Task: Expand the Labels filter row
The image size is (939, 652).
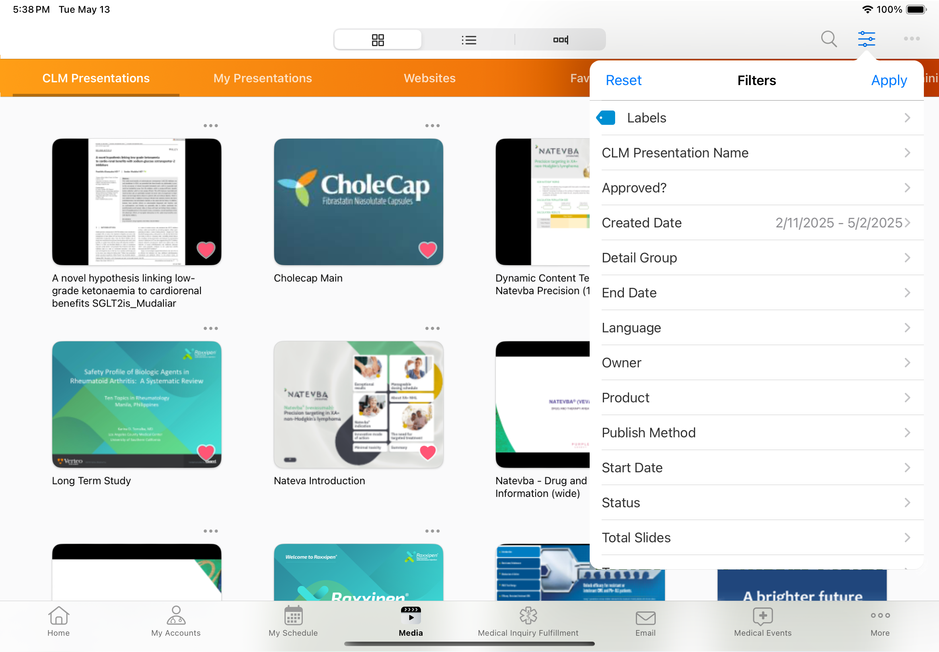Action: [x=756, y=118]
